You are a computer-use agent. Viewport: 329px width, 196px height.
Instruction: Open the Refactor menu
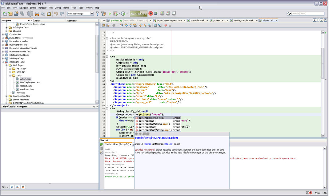coord(42,8)
